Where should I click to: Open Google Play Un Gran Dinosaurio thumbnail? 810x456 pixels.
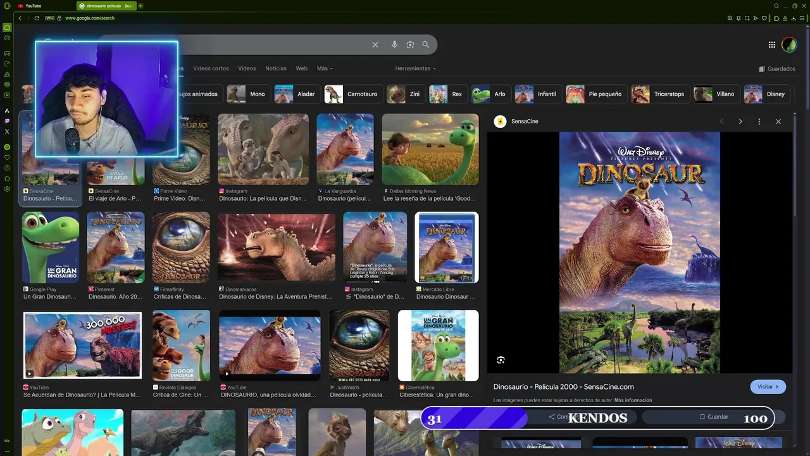click(x=51, y=248)
